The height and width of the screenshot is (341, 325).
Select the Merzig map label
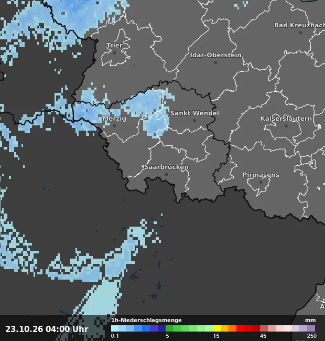point(114,119)
